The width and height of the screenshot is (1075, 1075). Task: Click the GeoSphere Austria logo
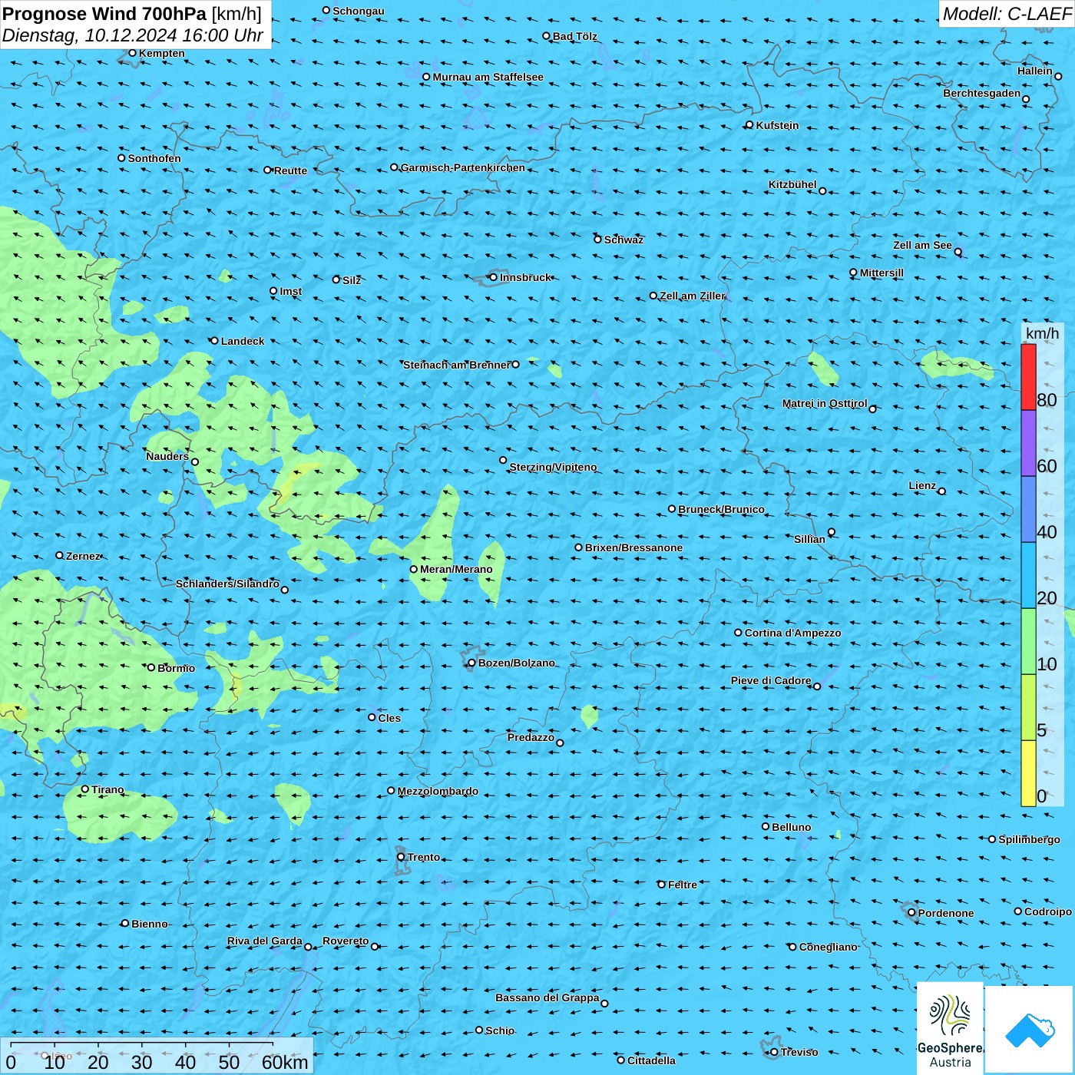coord(950,1027)
